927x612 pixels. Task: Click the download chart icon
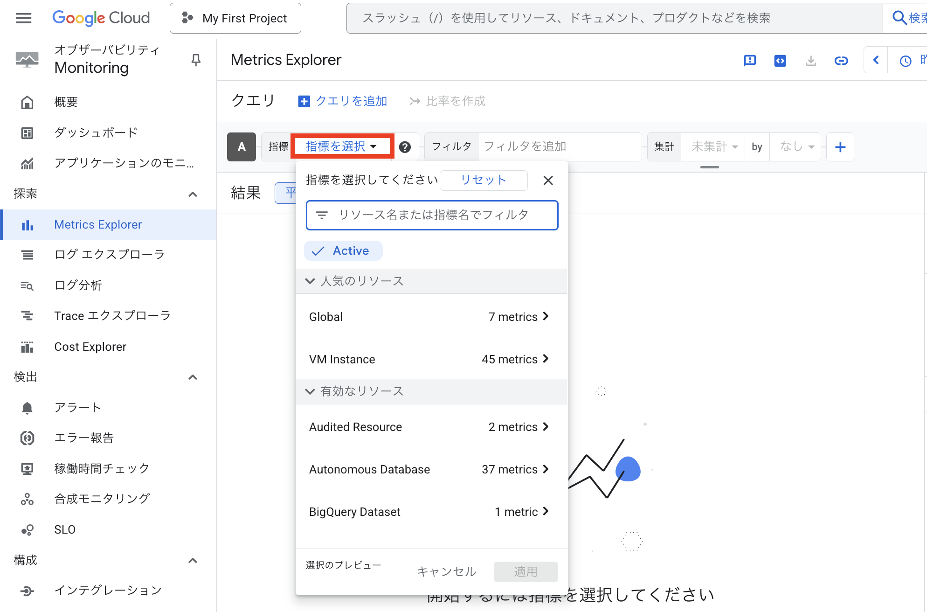(x=811, y=60)
